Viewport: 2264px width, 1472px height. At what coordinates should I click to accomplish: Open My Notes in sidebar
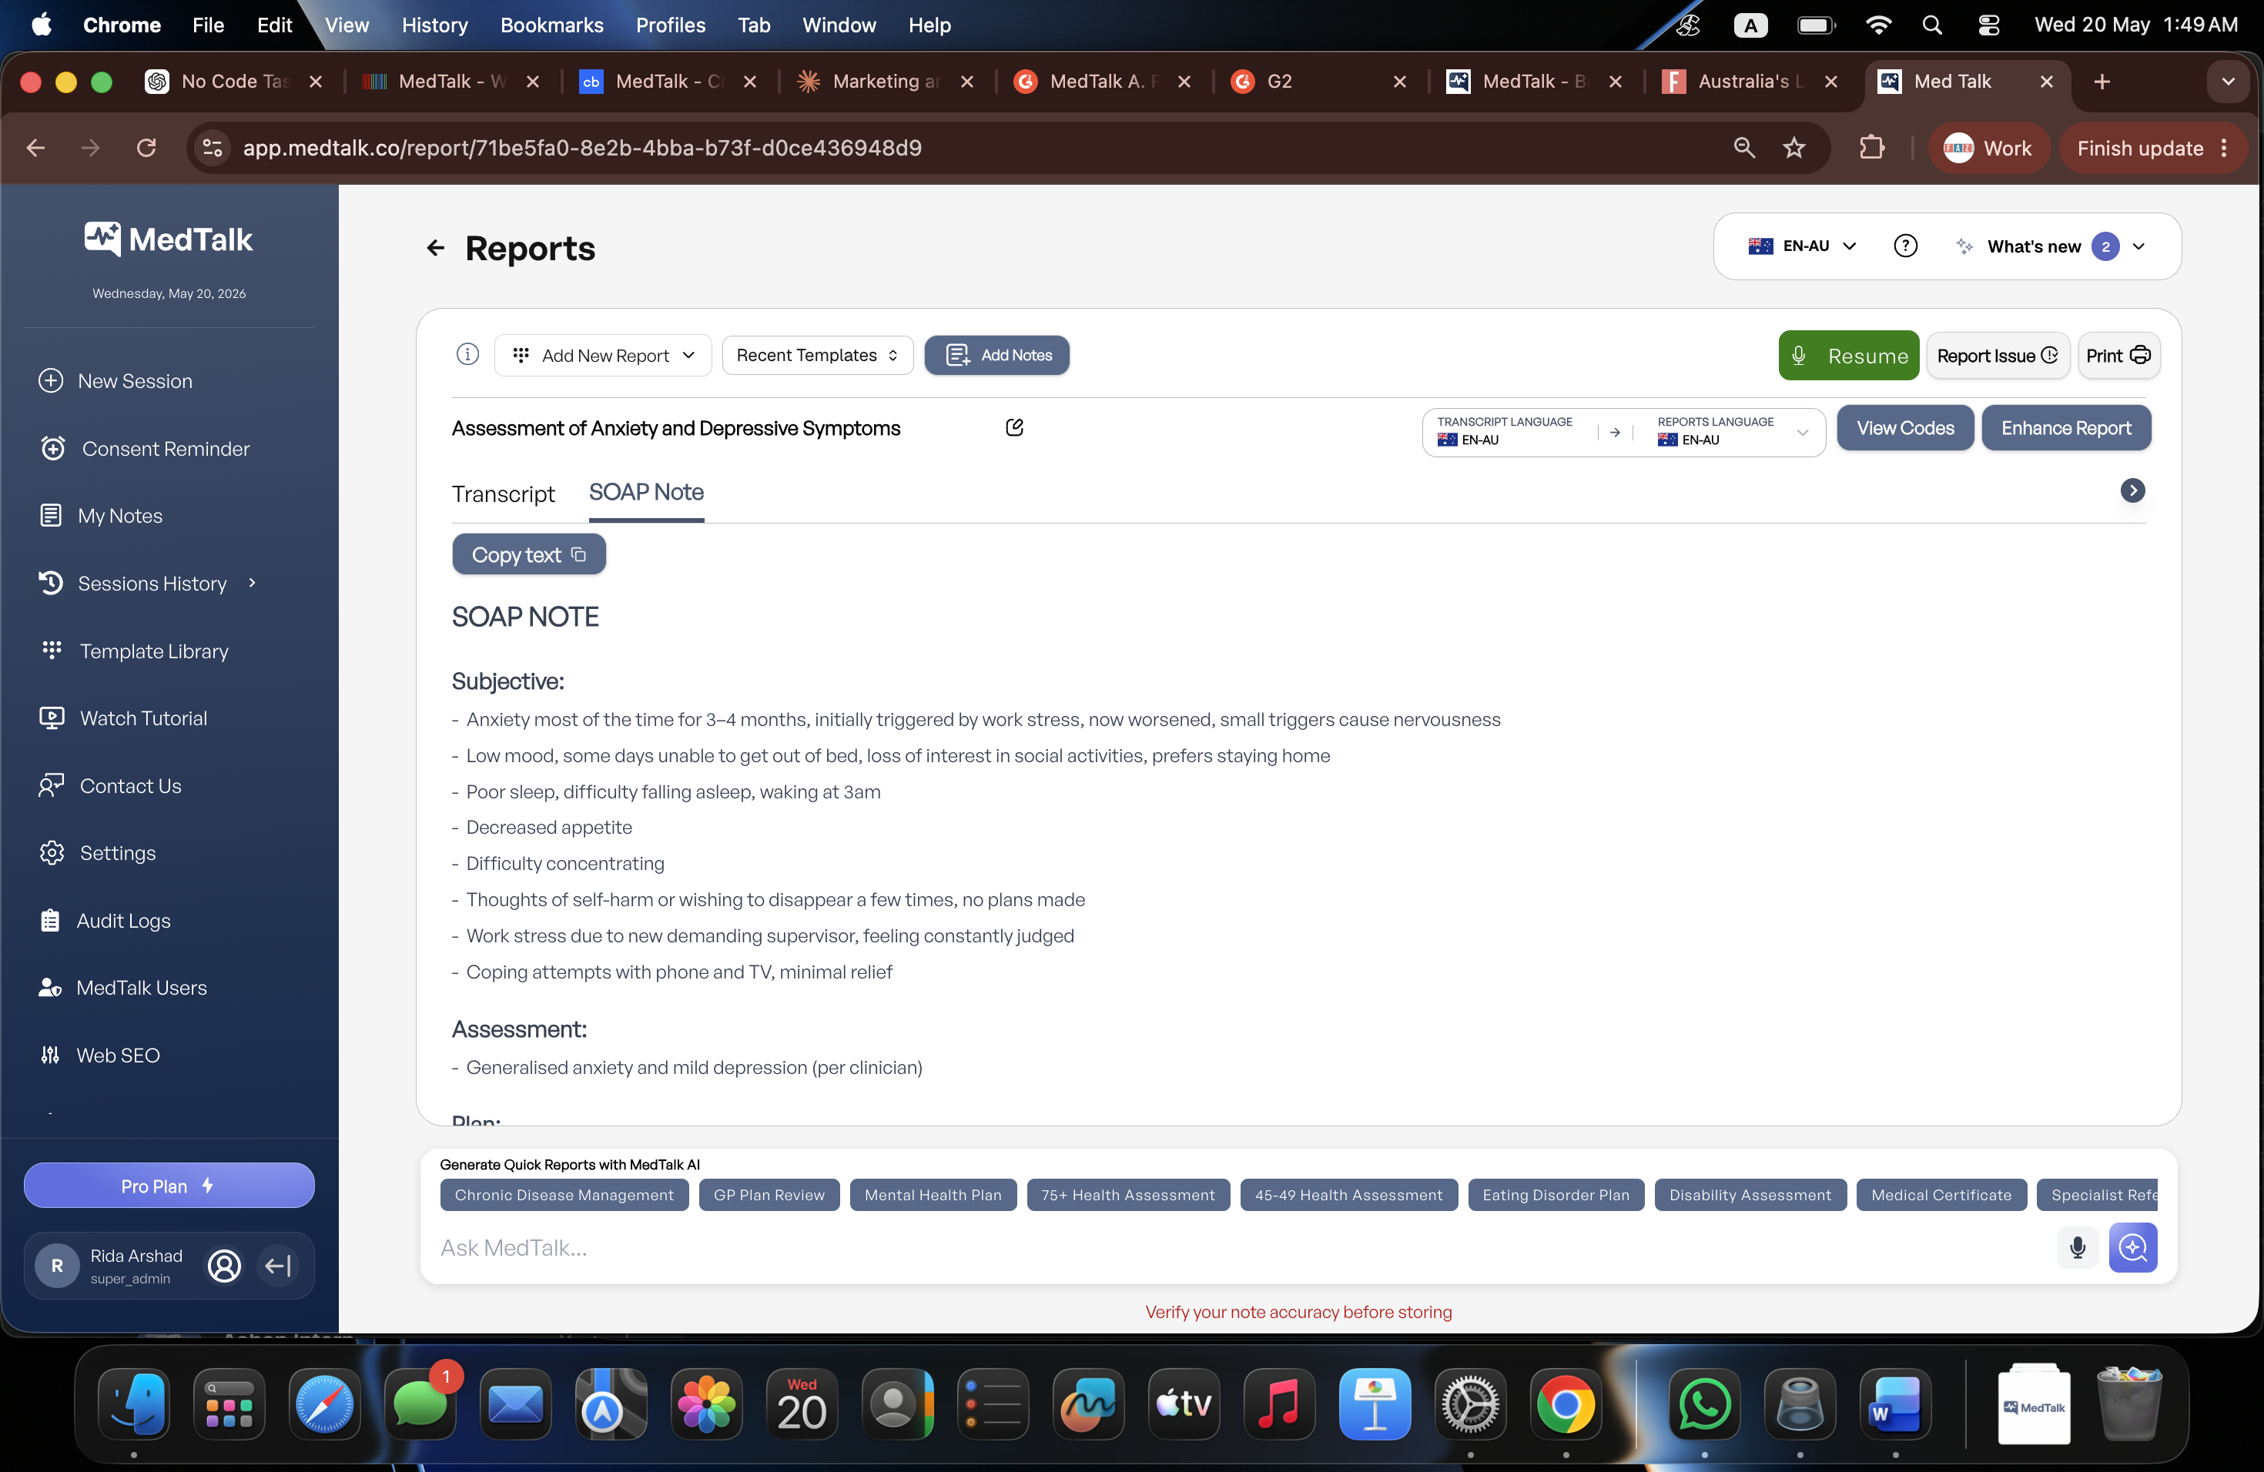click(101, 517)
